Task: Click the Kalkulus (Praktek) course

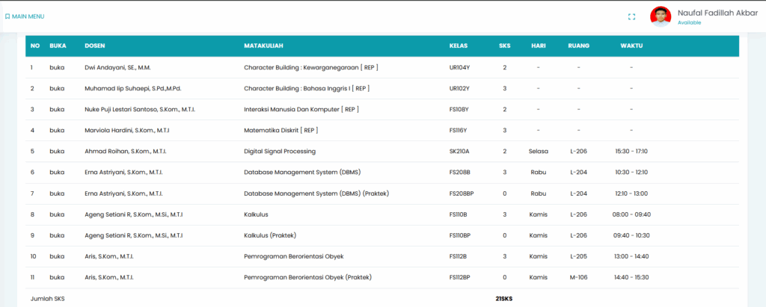Action: click(270, 236)
